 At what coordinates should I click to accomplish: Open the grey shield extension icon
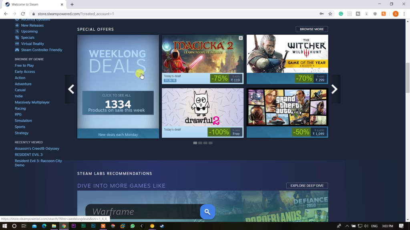(x=375, y=14)
